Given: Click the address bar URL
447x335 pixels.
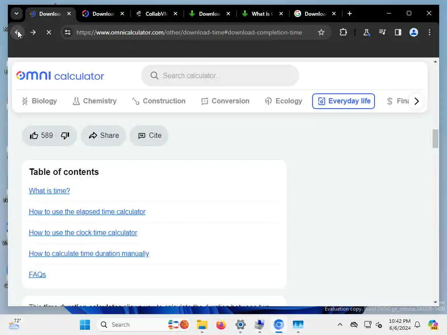Looking at the screenshot, I should pyautogui.click(x=189, y=32).
